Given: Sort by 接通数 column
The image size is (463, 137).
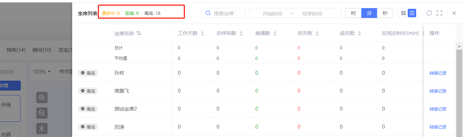Looking at the screenshot, I should pos(275,33).
